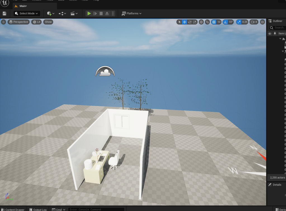
Task: Open the Output Log
Action: click(38, 210)
